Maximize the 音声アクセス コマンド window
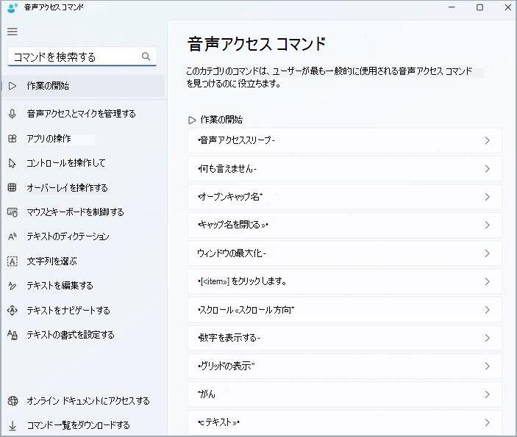 [479, 7]
